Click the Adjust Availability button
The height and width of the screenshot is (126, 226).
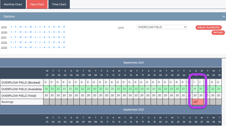coord(209,27)
